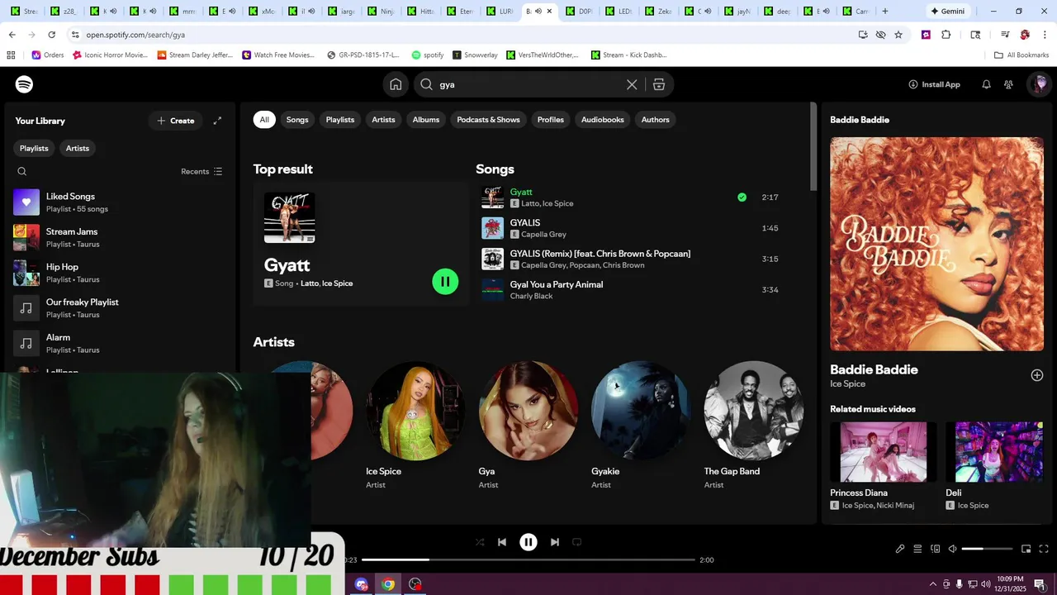Open Ice Spice artist card
Screen dimensions: 1057x595
click(x=415, y=426)
